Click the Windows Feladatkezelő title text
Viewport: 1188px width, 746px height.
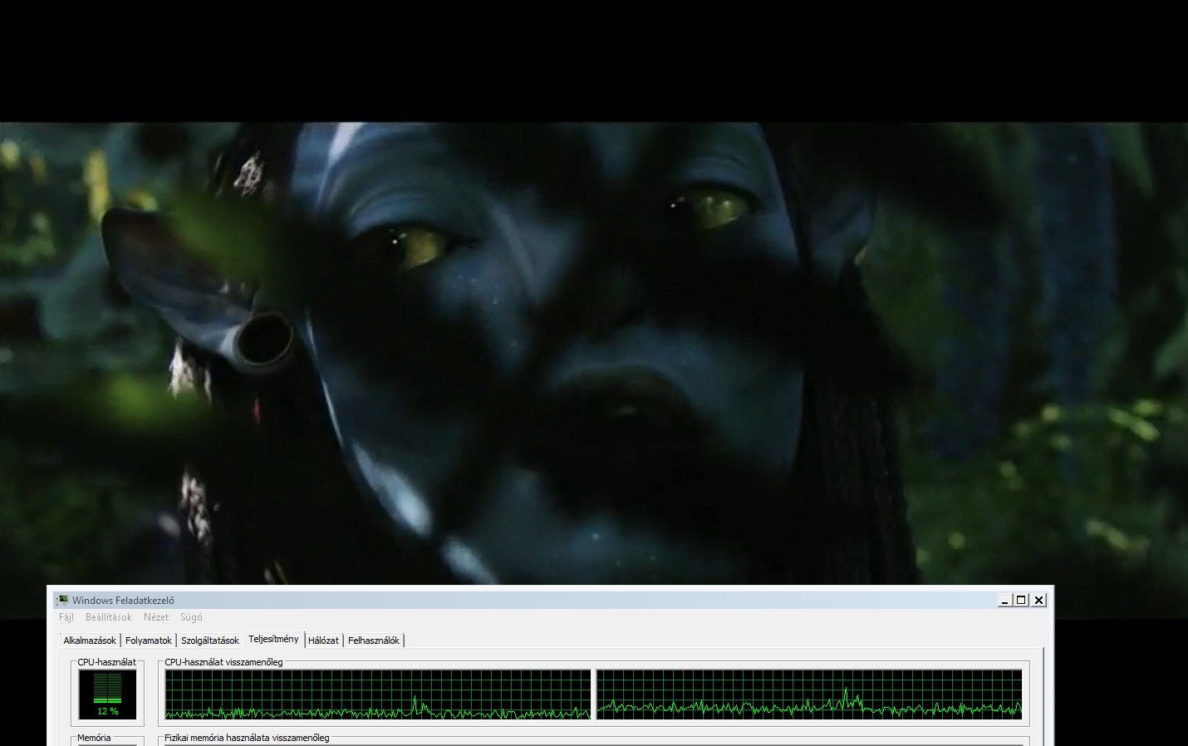tap(123, 601)
